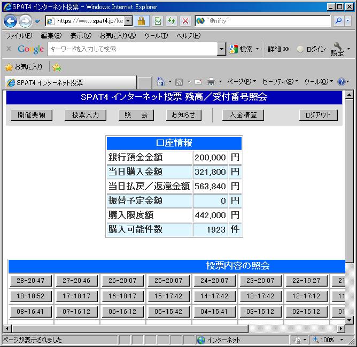Open the search provider dropdown arrow
Viewport: 357px width, 347px height.
click(347, 21)
